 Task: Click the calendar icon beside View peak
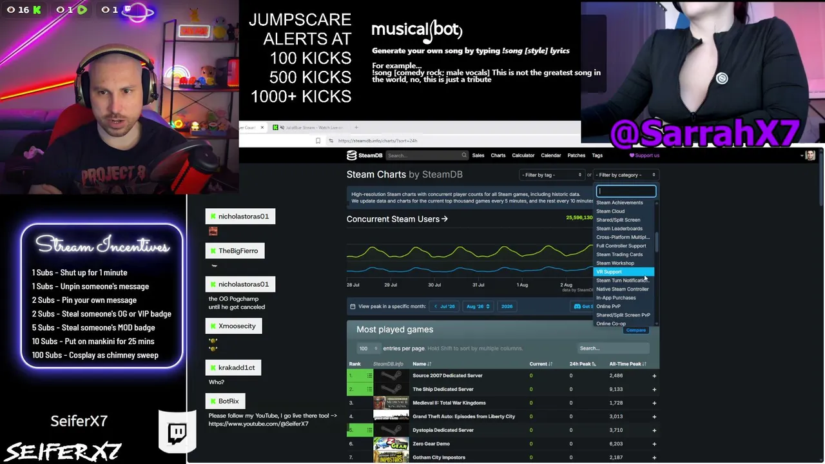[353, 306]
